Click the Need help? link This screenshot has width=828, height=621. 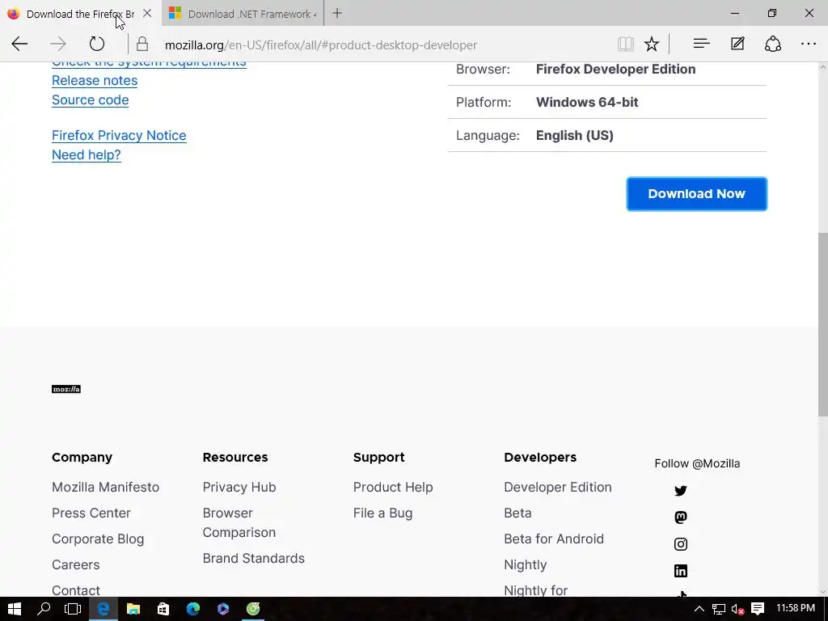(86, 155)
